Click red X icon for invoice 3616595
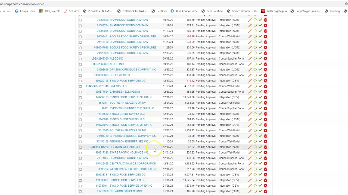Viewport: 348px width, 195px height. pos(265,131)
